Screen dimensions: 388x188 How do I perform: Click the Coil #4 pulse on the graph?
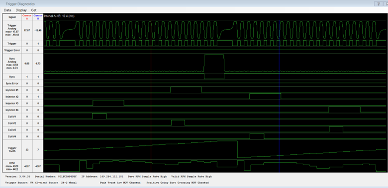[x=257, y=136]
